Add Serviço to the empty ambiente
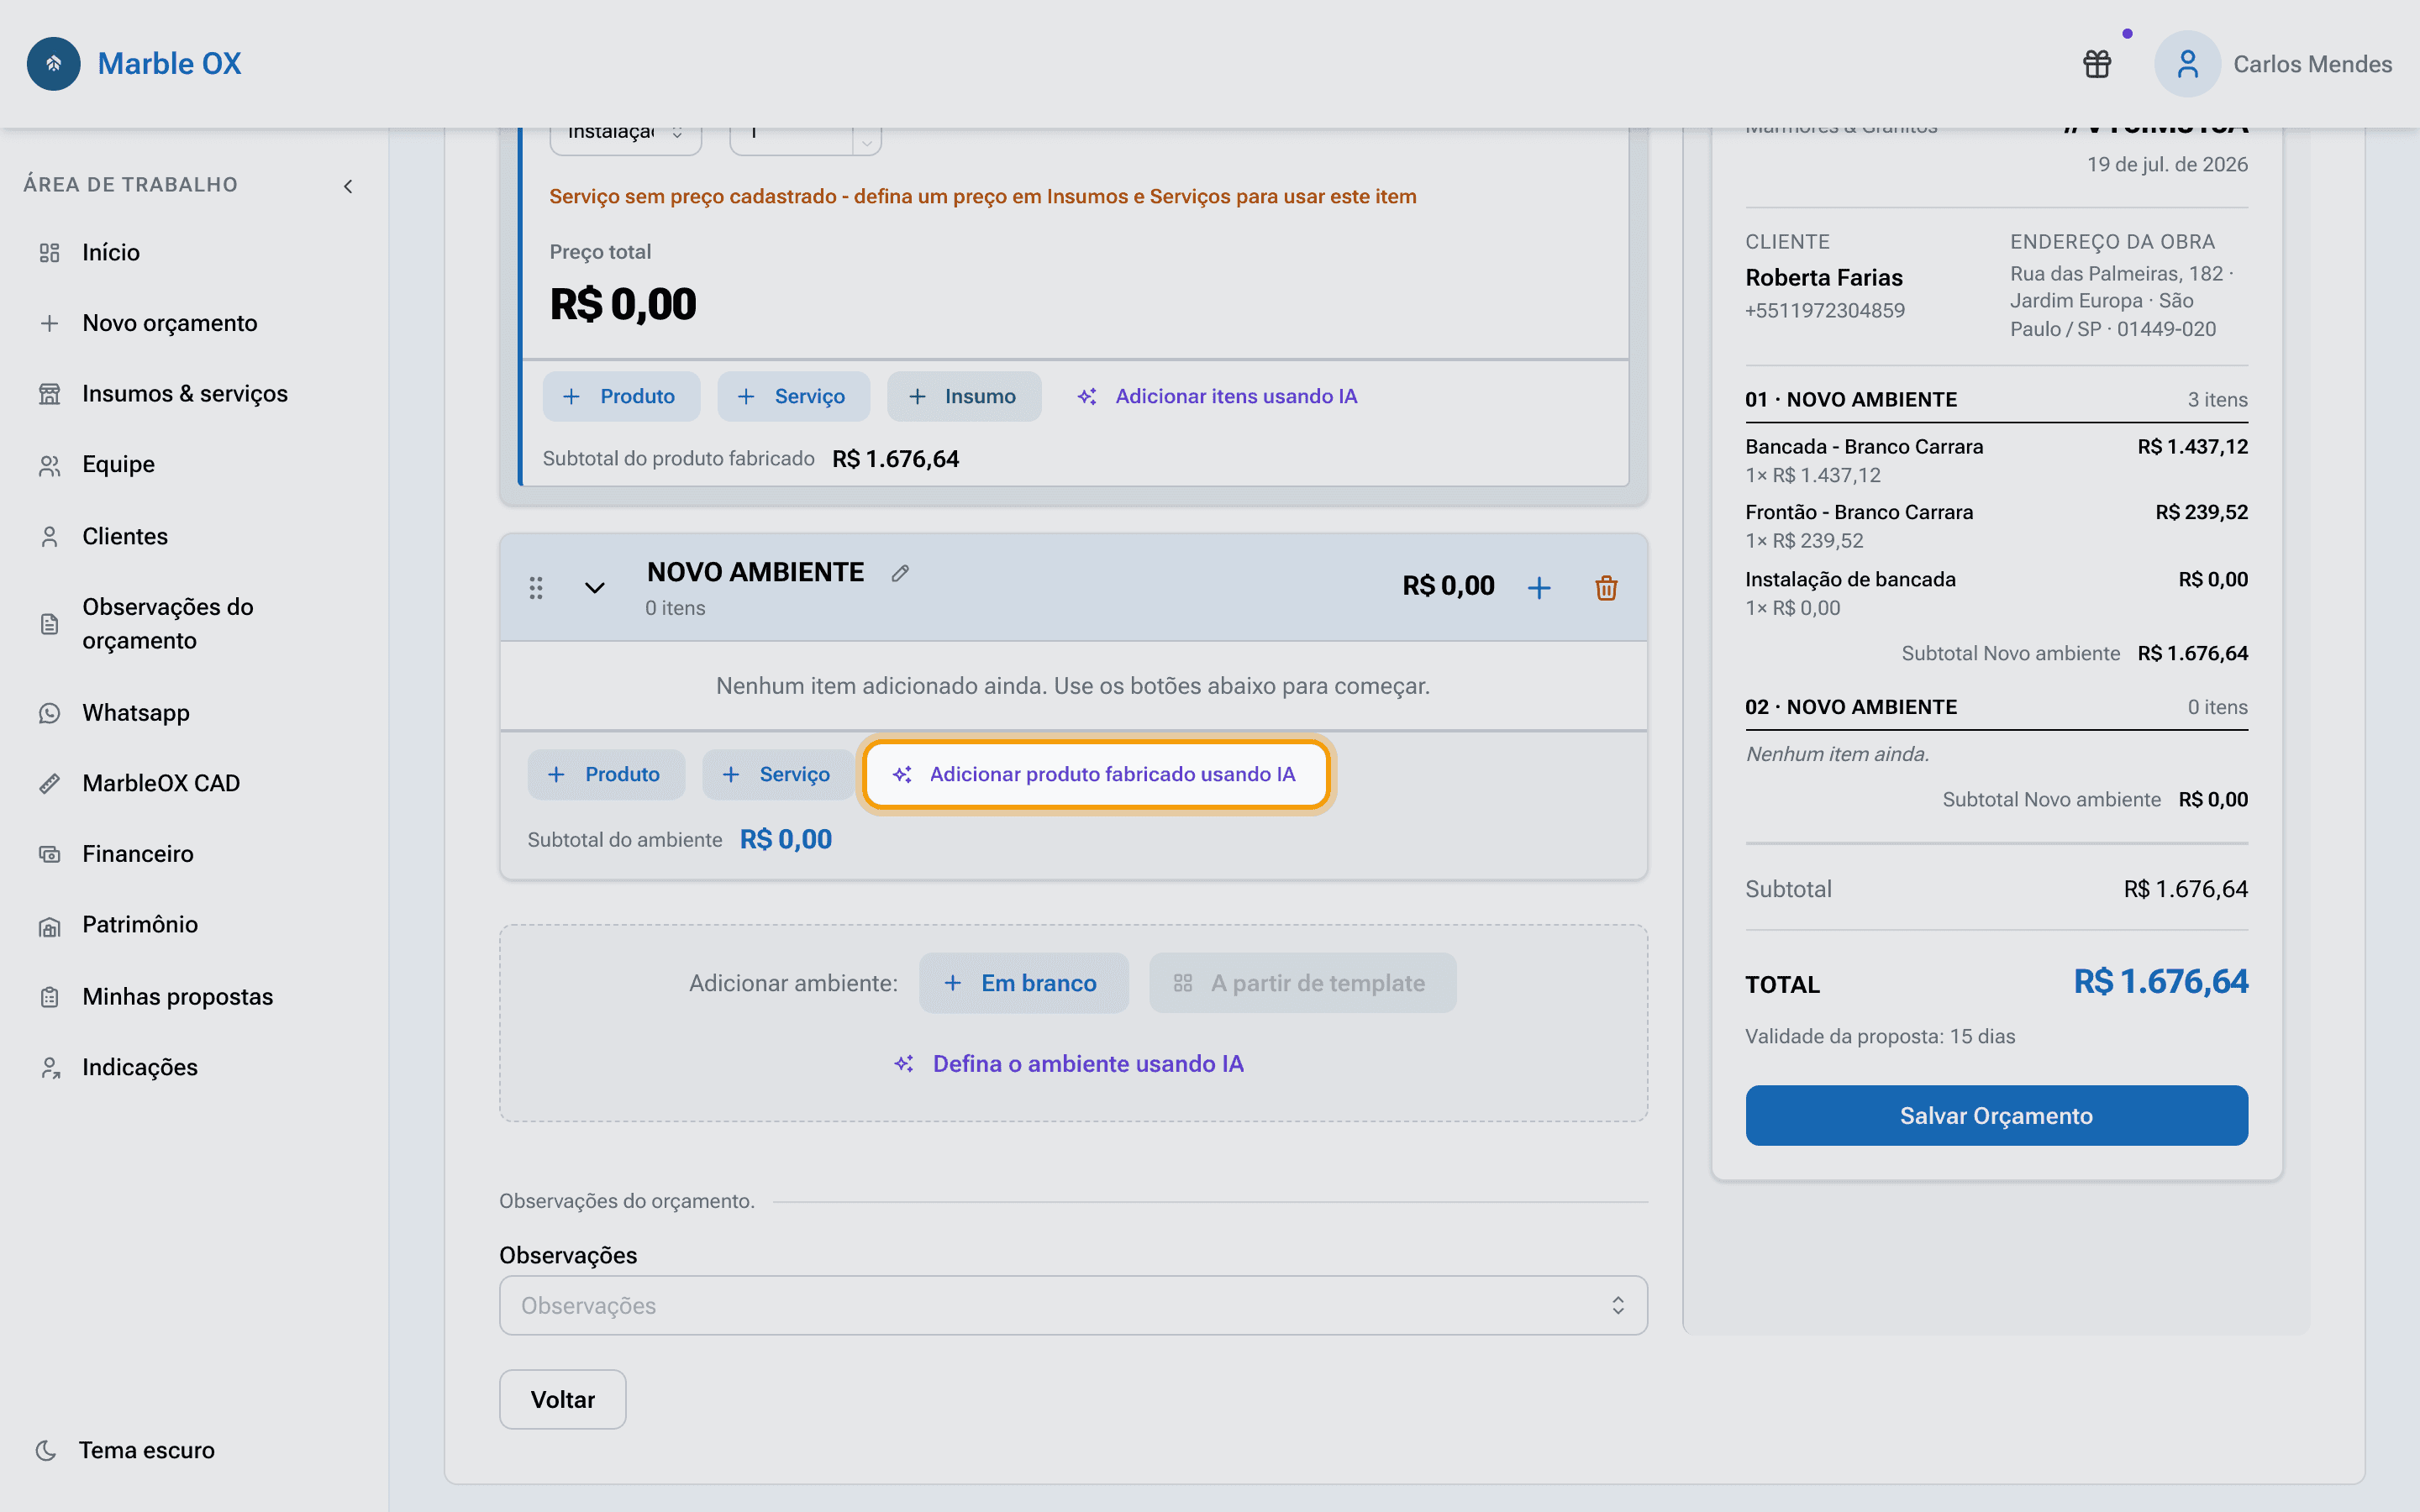2420x1512 pixels. (x=778, y=774)
